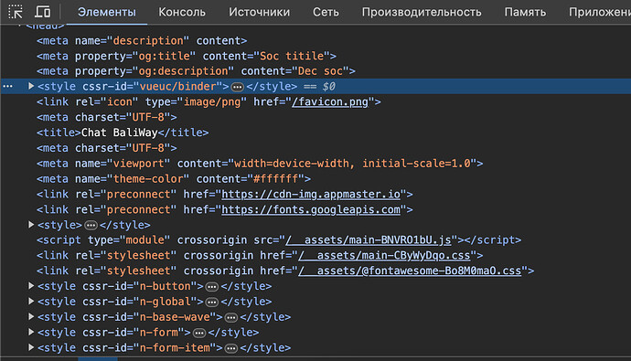The width and height of the screenshot is (631, 361).
Task: Open the main-BNVRO1bU.js script link
Action: tap(369, 240)
